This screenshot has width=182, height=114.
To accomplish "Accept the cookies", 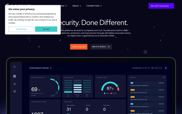I will click(x=46, y=29).
